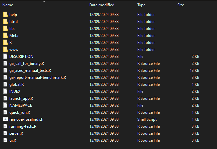Select the libs folder

tap(12, 29)
